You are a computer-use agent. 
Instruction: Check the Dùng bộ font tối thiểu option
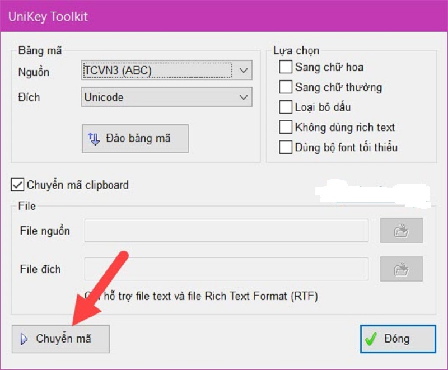tap(286, 147)
